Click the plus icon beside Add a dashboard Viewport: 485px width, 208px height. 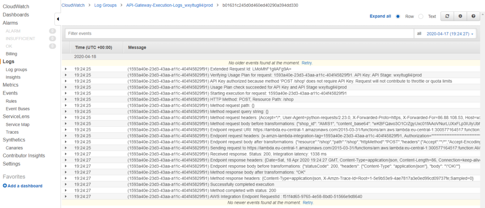[5, 186]
